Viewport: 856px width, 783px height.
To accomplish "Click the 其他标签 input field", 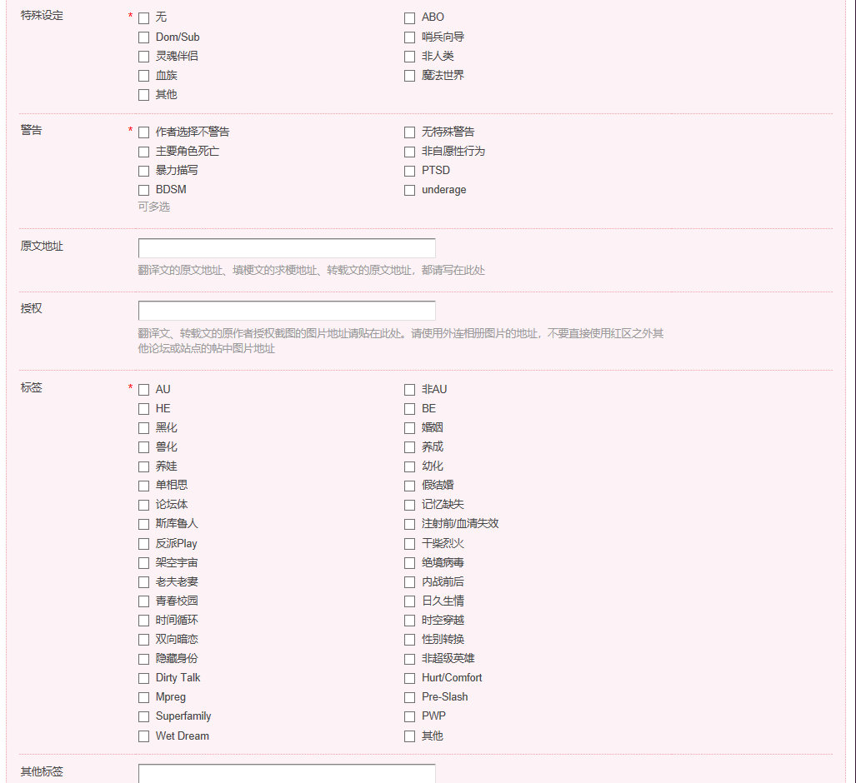I will pyautogui.click(x=286, y=773).
